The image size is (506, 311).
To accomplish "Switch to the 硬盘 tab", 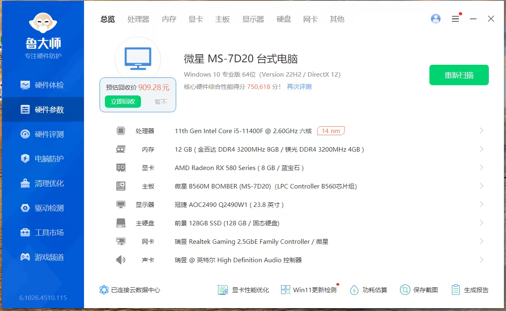I will [x=284, y=19].
